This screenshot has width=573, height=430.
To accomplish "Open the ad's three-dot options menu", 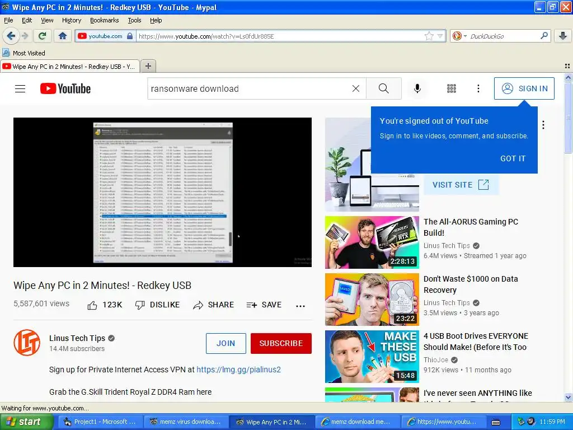I will pyautogui.click(x=543, y=125).
